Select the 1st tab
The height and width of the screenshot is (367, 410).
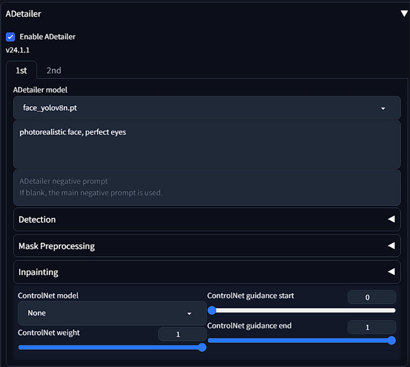click(21, 71)
